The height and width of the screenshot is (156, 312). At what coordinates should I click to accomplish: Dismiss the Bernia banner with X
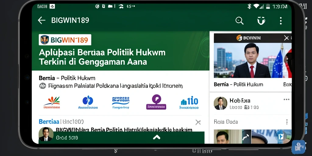click(198, 122)
